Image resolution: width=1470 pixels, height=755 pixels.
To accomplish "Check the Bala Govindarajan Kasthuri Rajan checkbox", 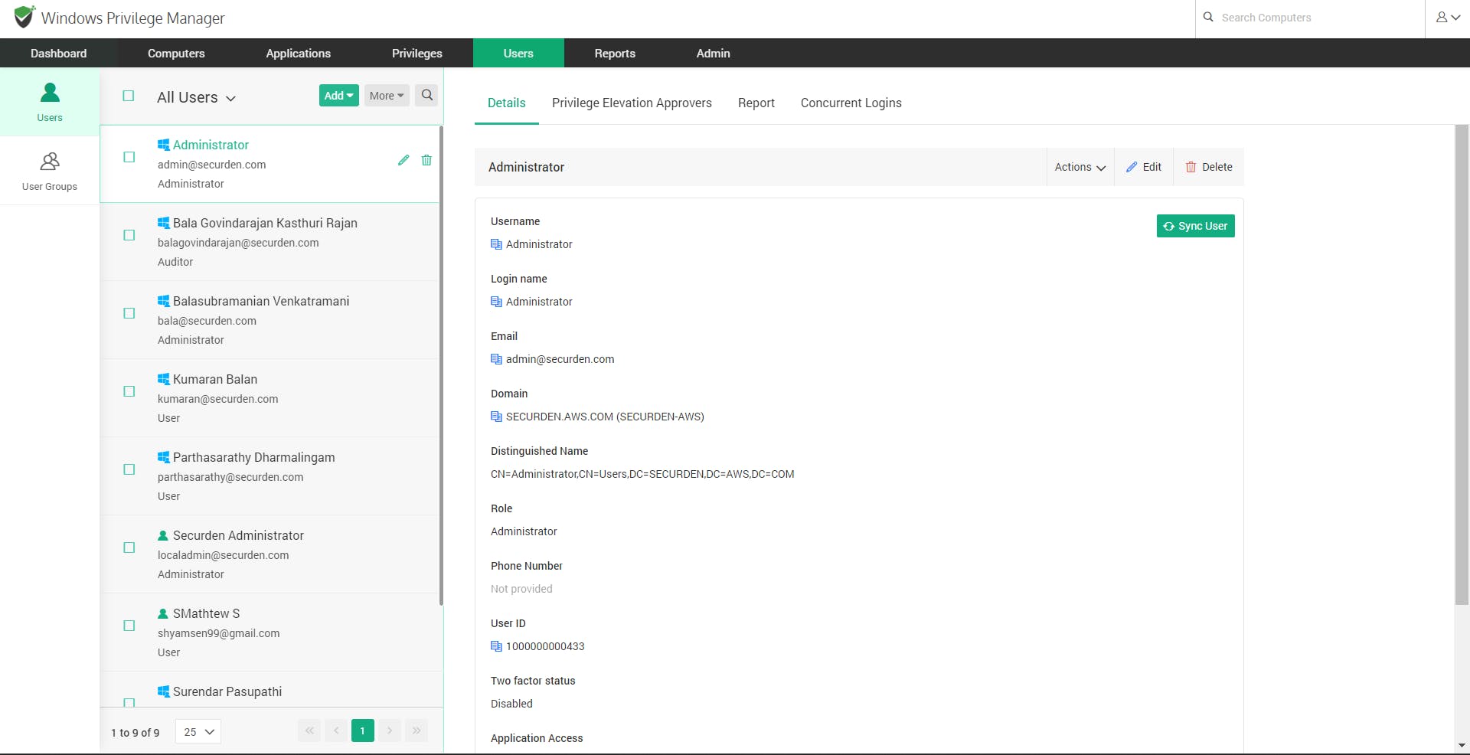I will pos(129,235).
